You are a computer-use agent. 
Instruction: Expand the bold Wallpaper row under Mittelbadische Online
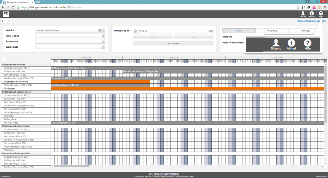pos(2,89)
